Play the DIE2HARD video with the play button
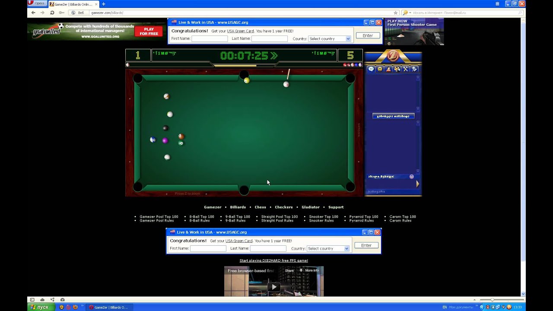Viewport: 553px width, 311px height. coord(274,287)
